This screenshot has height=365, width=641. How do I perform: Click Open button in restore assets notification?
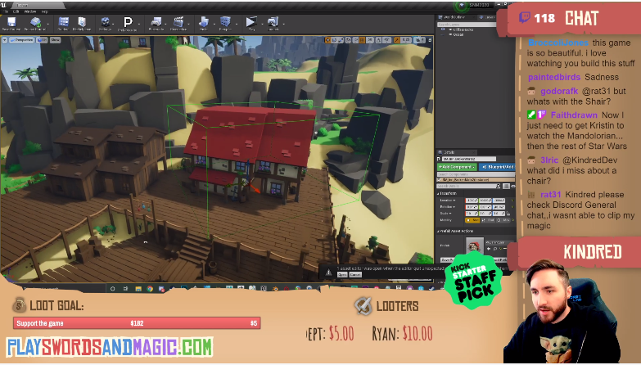click(342, 275)
